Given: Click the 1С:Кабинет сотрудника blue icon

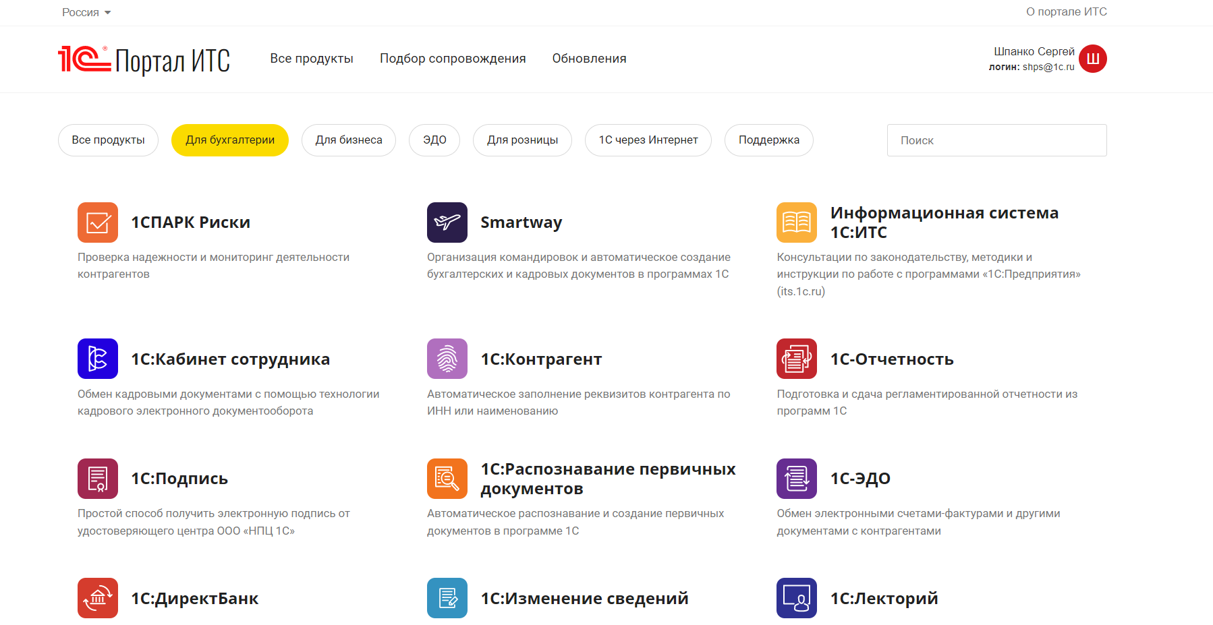Looking at the screenshot, I should click(x=98, y=359).
